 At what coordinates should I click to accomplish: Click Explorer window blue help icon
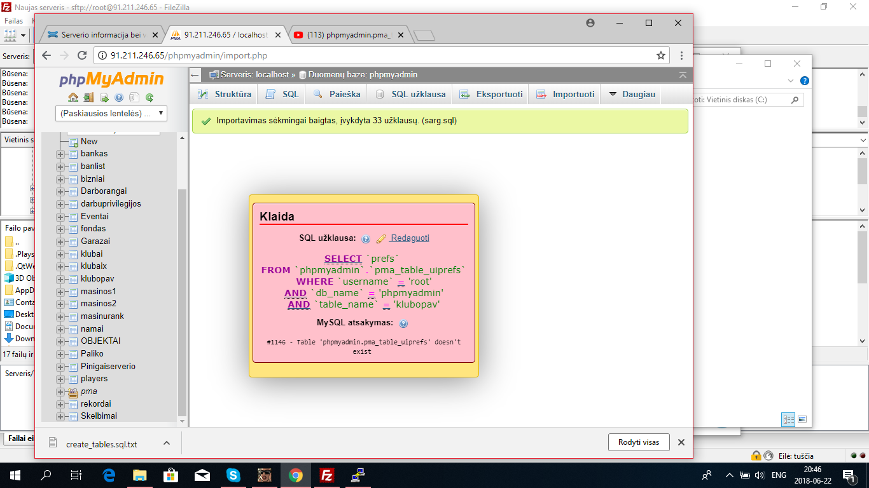(x=805, y=81)
